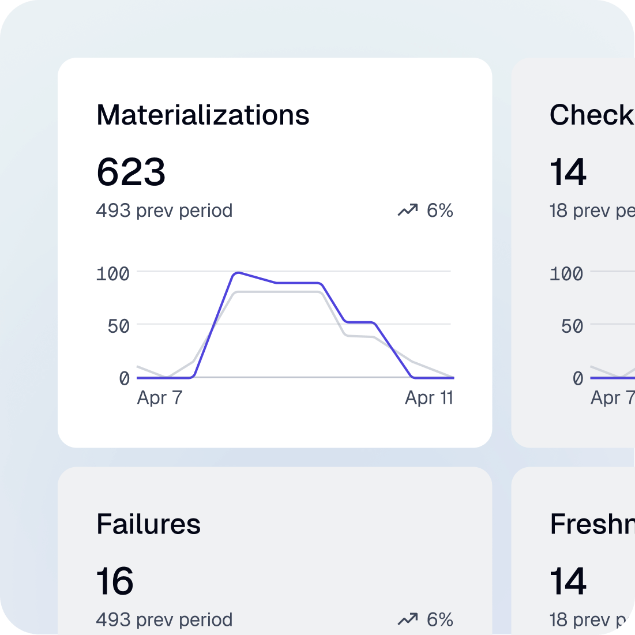Click the 50 axis label in Checks chart
Screen dimensions: 635x635
(572, 326)
